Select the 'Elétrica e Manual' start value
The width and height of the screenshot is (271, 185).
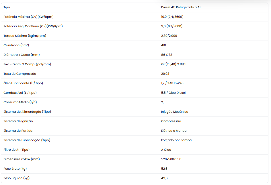click(x=174, y=131)
